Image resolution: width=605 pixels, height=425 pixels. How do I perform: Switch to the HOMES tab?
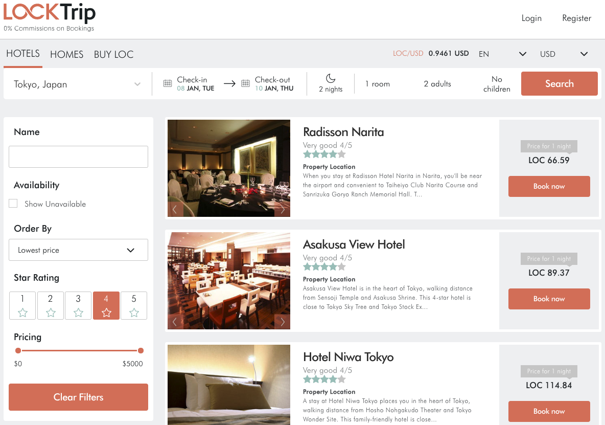click(x=67, y=54)
